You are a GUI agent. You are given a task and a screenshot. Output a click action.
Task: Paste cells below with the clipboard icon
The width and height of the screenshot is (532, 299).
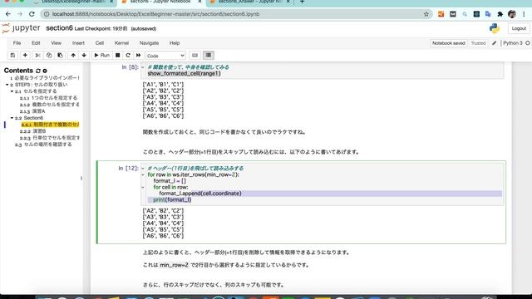tap(60, 56)
